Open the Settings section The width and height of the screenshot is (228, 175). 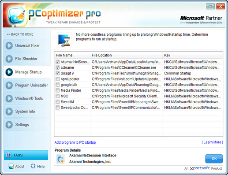27,125
